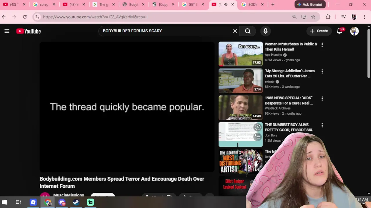Mute the playing YouTube tab's speaker icon
Screen dimensions: 371x208
pyautogui.click(x=225, y=4)
